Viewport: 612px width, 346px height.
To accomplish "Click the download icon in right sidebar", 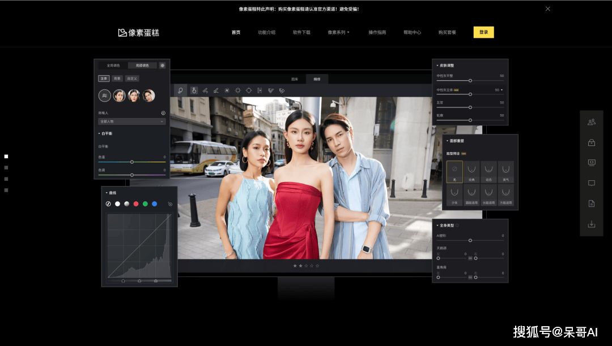I will [592, 224].
